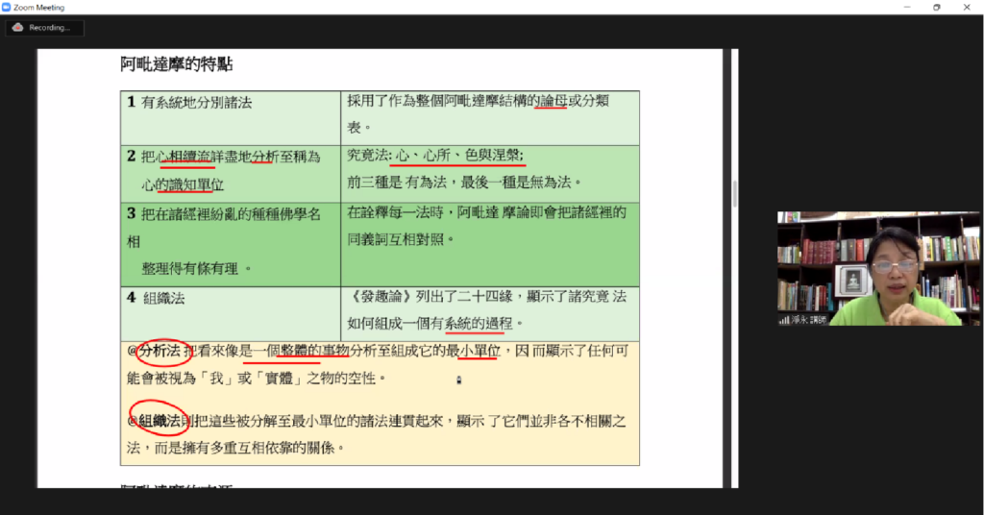
Task: Click the cloud recording indicator icon
Action: pos(17,28)
